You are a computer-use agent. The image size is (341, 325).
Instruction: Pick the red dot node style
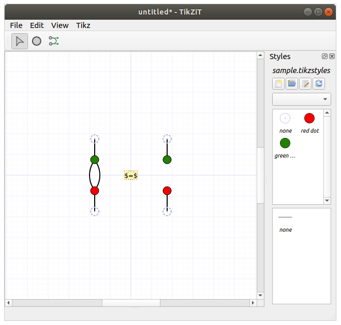309,119
